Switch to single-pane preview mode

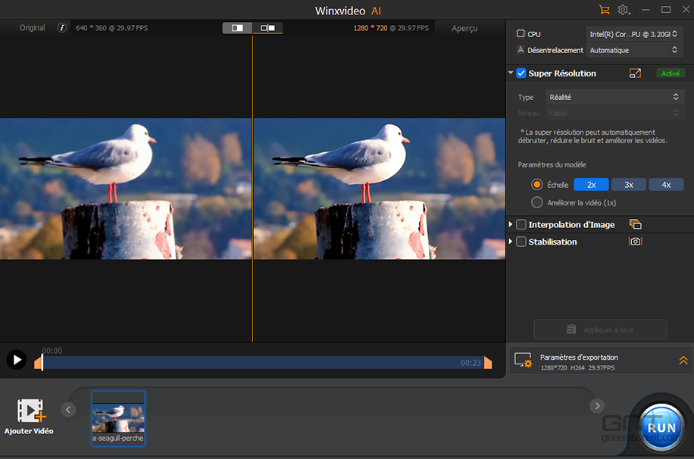237,28
